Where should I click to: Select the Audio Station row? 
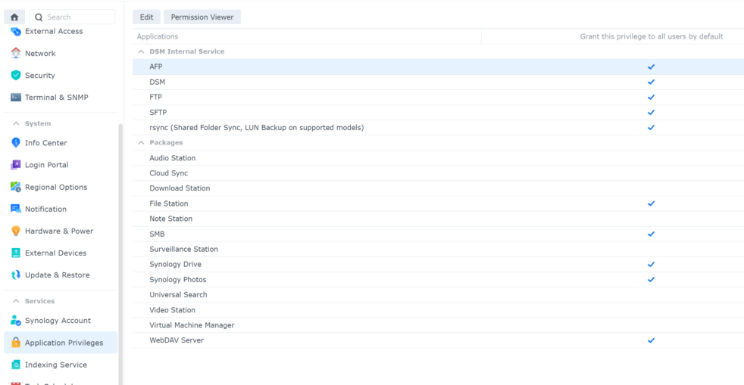[439, 158]
